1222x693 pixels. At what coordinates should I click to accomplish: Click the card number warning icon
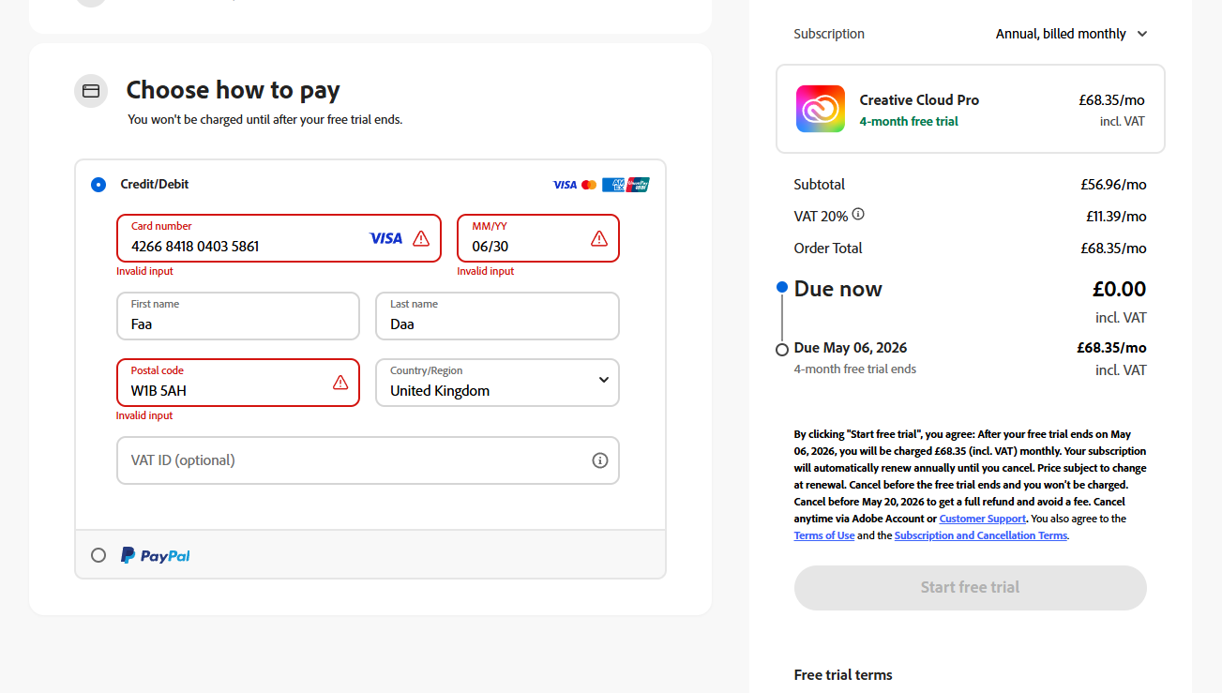coord(421,238)
